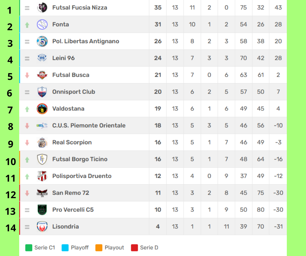Click the Fonta club crest
Viewport: 306px width, 256px height.
pyautogui.click(x=42, y=24)
